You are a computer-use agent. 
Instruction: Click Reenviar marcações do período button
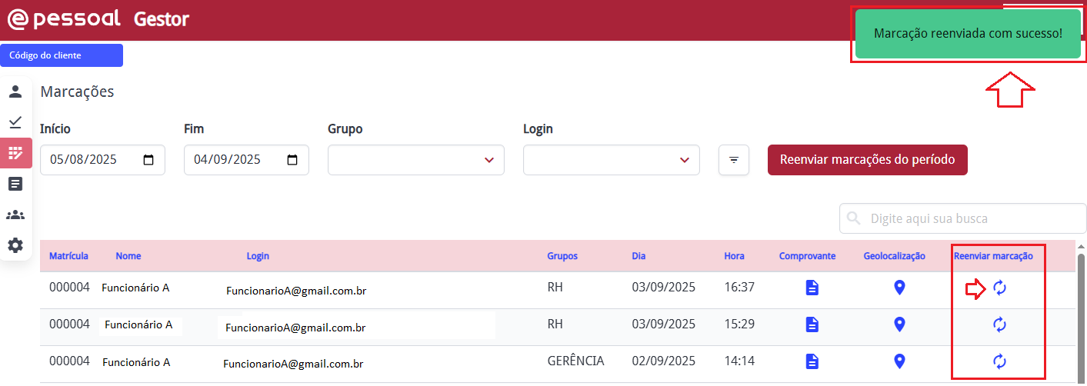[867, 160]
